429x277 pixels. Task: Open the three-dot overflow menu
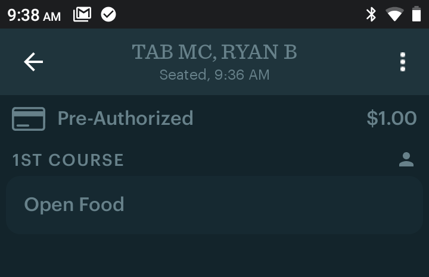click(403, 62)
